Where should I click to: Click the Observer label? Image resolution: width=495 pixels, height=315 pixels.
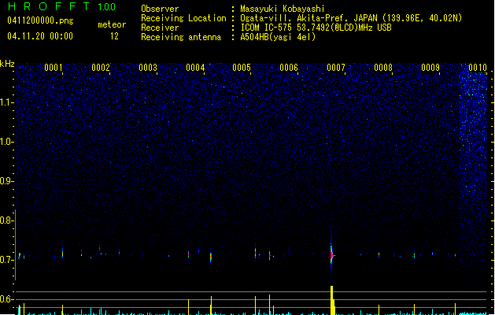tap(160, 9)
